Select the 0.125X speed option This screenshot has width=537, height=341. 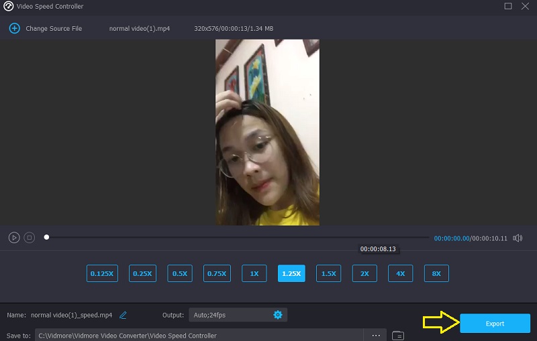(102, 273)
